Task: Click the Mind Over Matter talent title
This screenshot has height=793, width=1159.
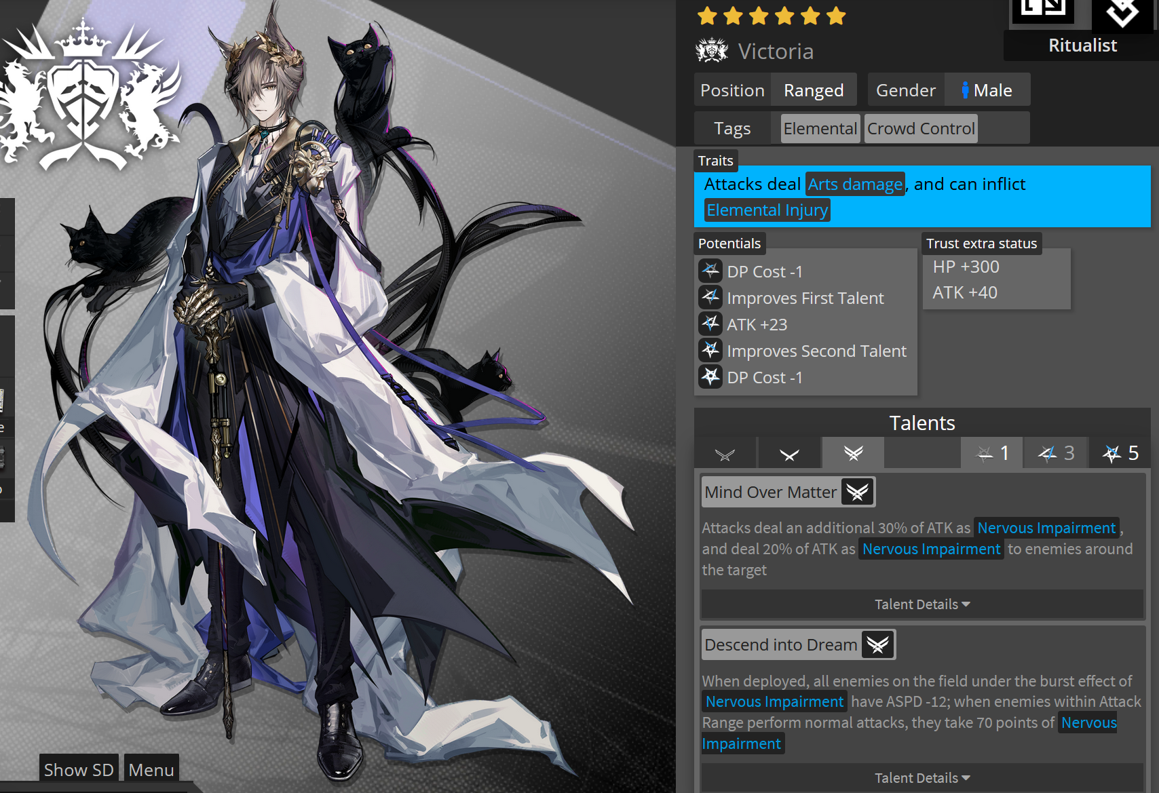Action: [770, 492]
